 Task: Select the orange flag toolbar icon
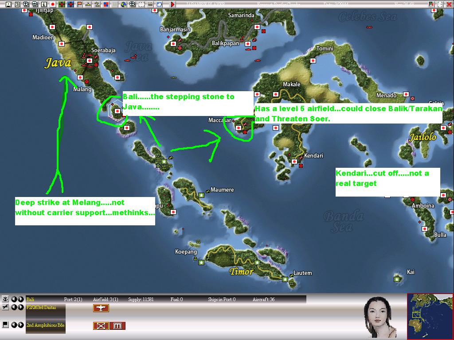(x=79, y=4)
